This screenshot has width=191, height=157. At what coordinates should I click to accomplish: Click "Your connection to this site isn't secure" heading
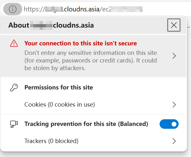pos(81,43)
